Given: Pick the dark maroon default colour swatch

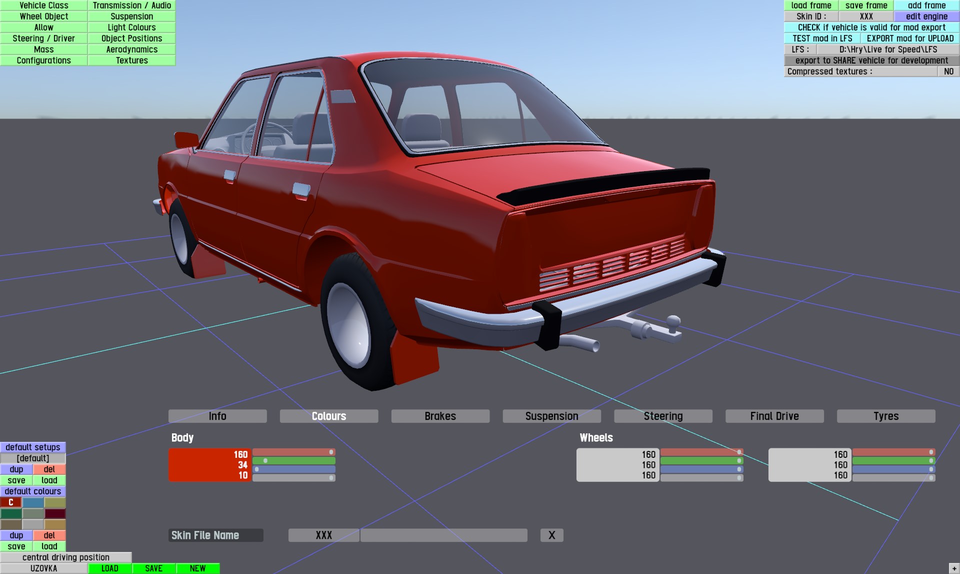Looking at the screenshot, I should pyautogui.click(x=55, y=513).
